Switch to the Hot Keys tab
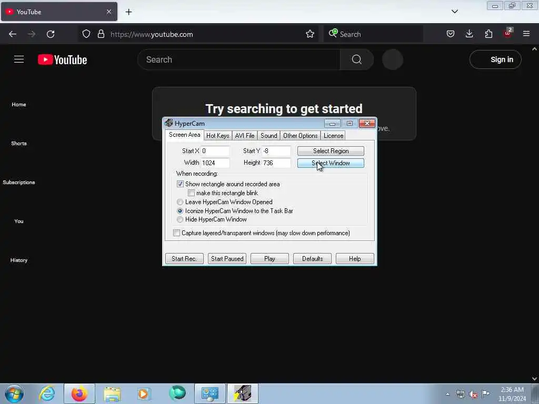Viewport: 539px width, 404px height. [x=217, y=136]
